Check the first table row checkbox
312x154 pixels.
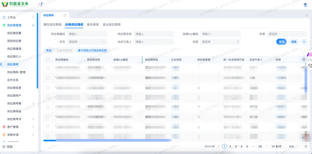click(48, 68)
